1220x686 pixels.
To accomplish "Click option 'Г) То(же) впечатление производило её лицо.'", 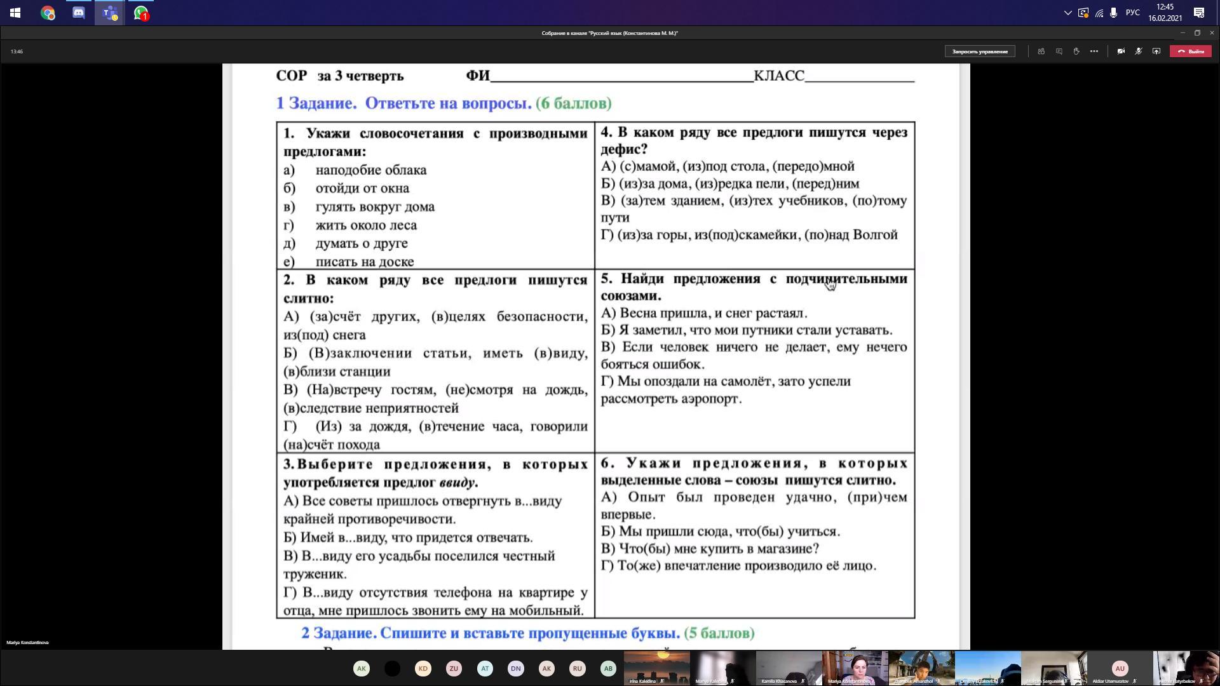I will (x=738, y=566).
